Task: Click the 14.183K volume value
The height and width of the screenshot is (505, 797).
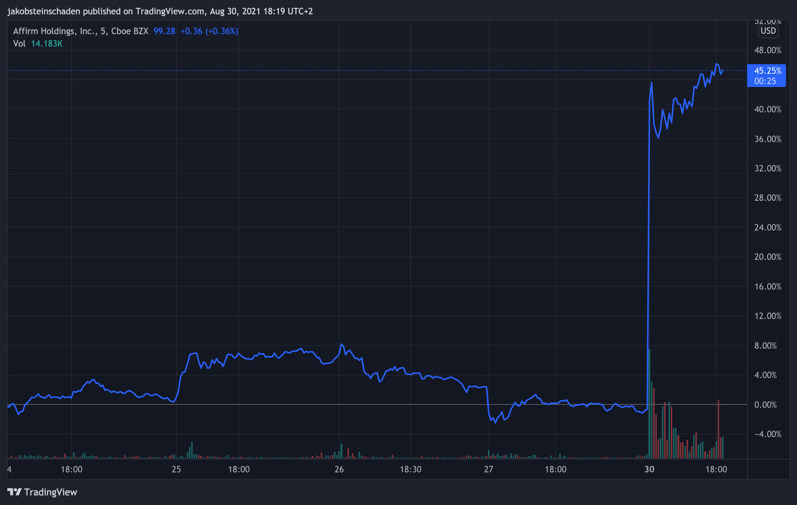Action: click(47, 44)
